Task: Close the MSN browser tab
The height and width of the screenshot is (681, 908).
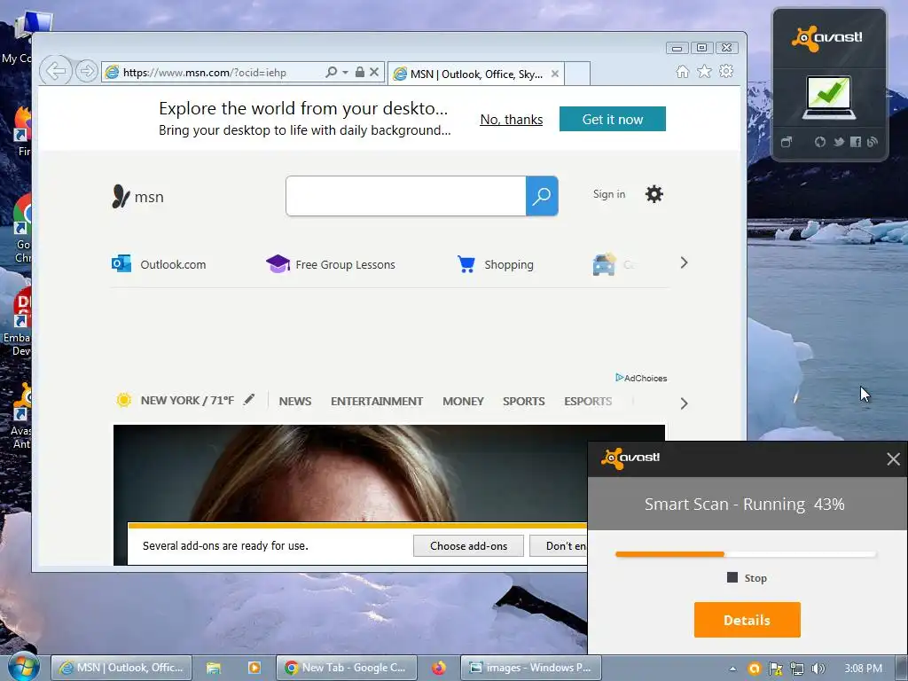Action: click(x=555, y=74)
